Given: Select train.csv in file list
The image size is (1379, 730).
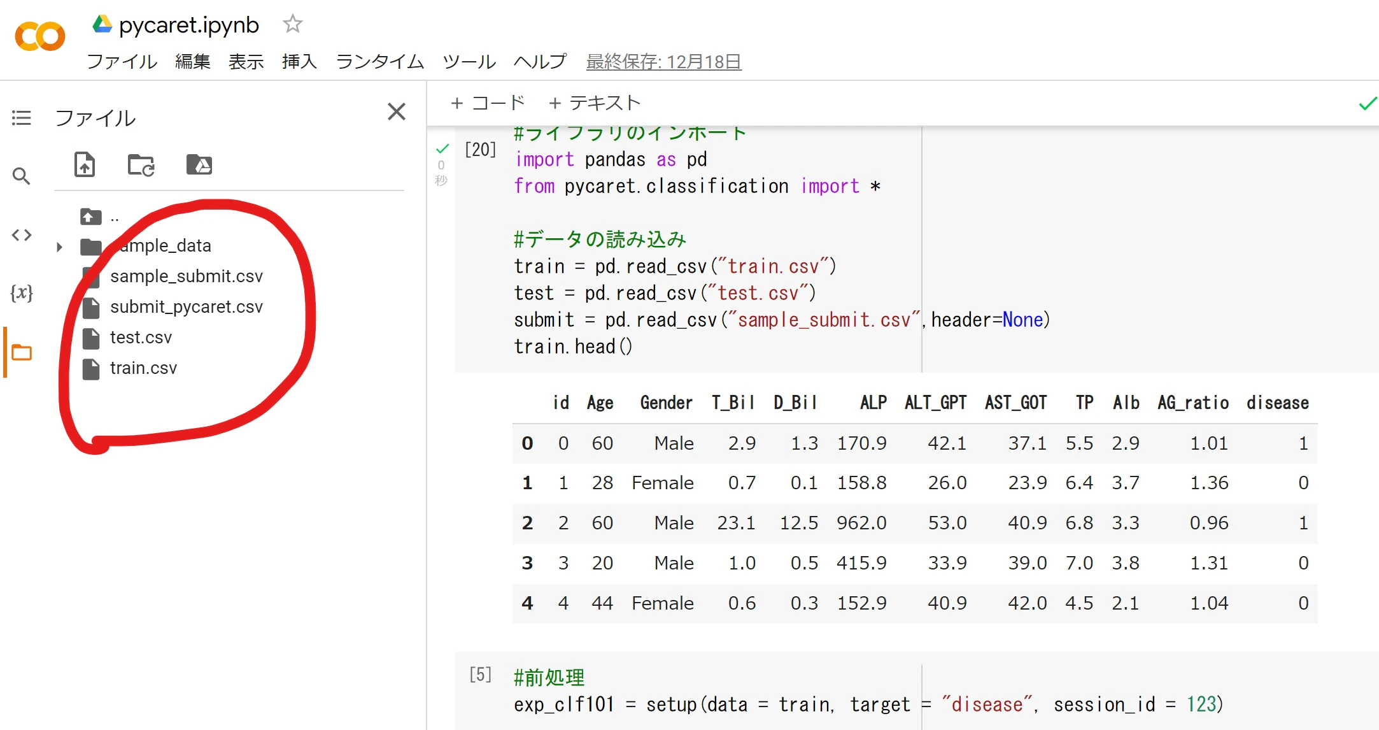Looking at the screenshot, I should [x=143, y=368].
